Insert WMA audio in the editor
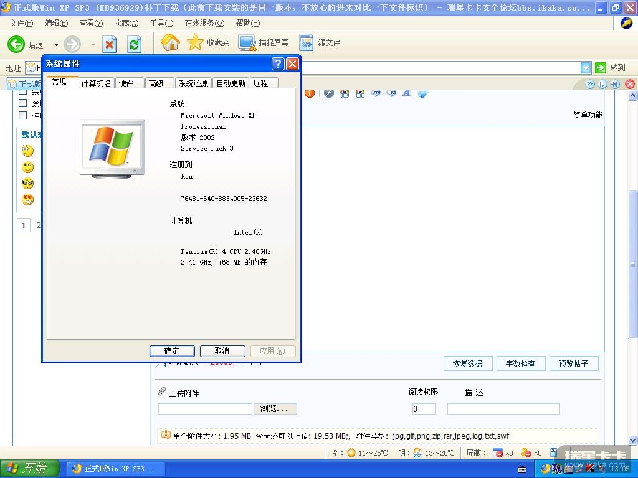Screen dimensions: 638x478 pos(360,93)
